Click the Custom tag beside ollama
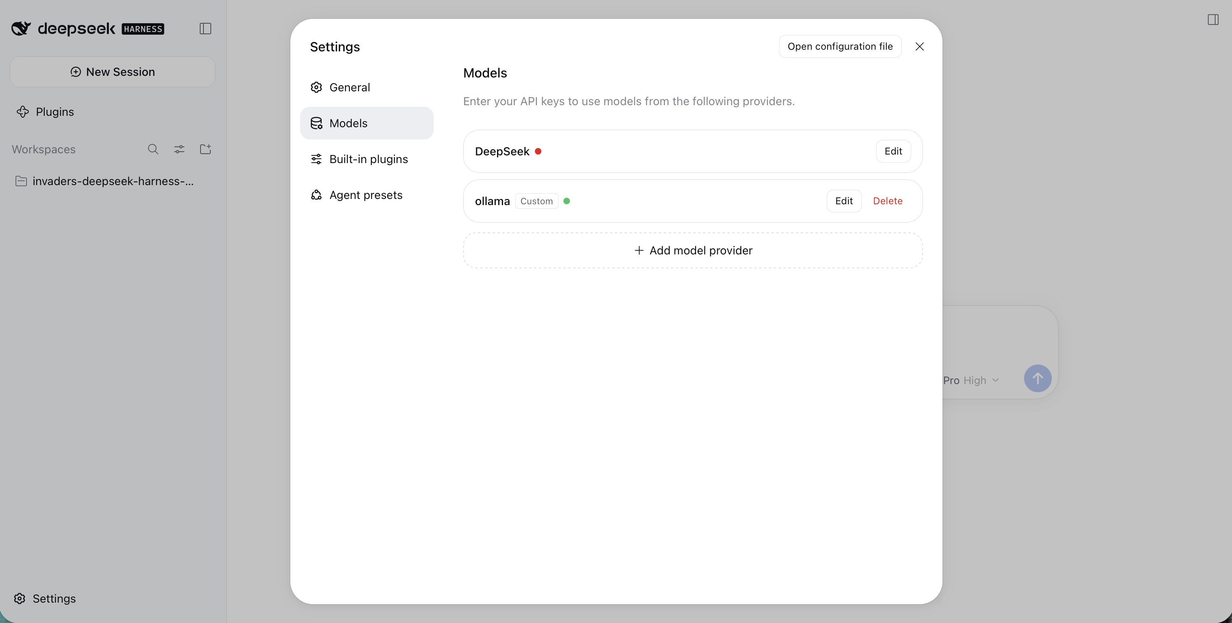The height and width of the screenshot is (623, 1232). coord(537,201)
